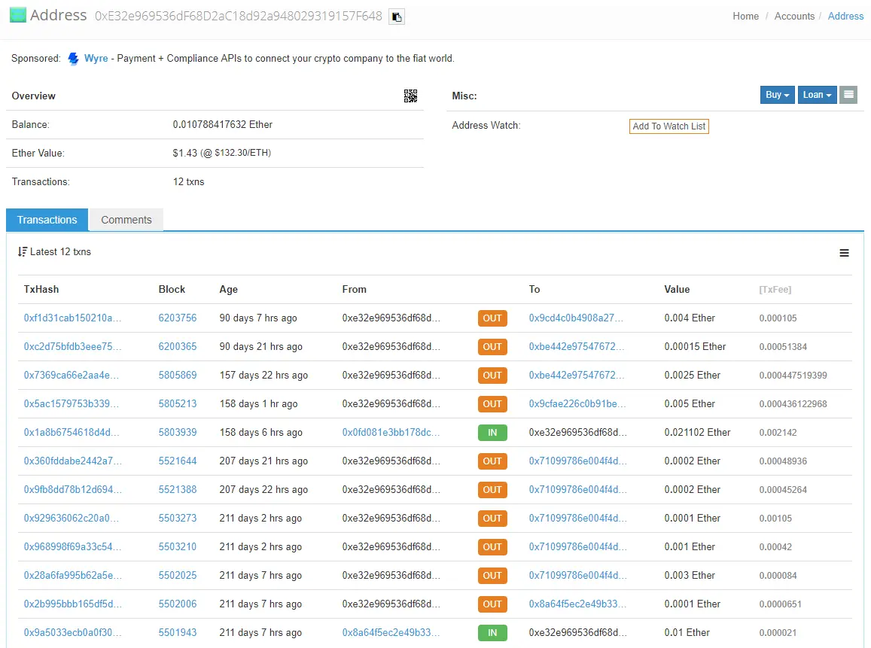The width and height of the screenshot is (871, 648).
Task: Select the full address text in header
Action: coord(239,16)
